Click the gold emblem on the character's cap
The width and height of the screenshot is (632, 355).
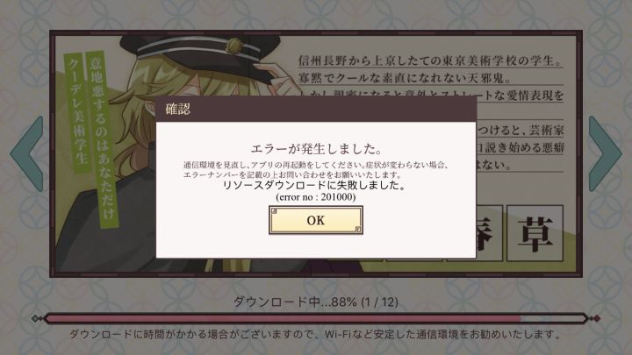[233, 46]
